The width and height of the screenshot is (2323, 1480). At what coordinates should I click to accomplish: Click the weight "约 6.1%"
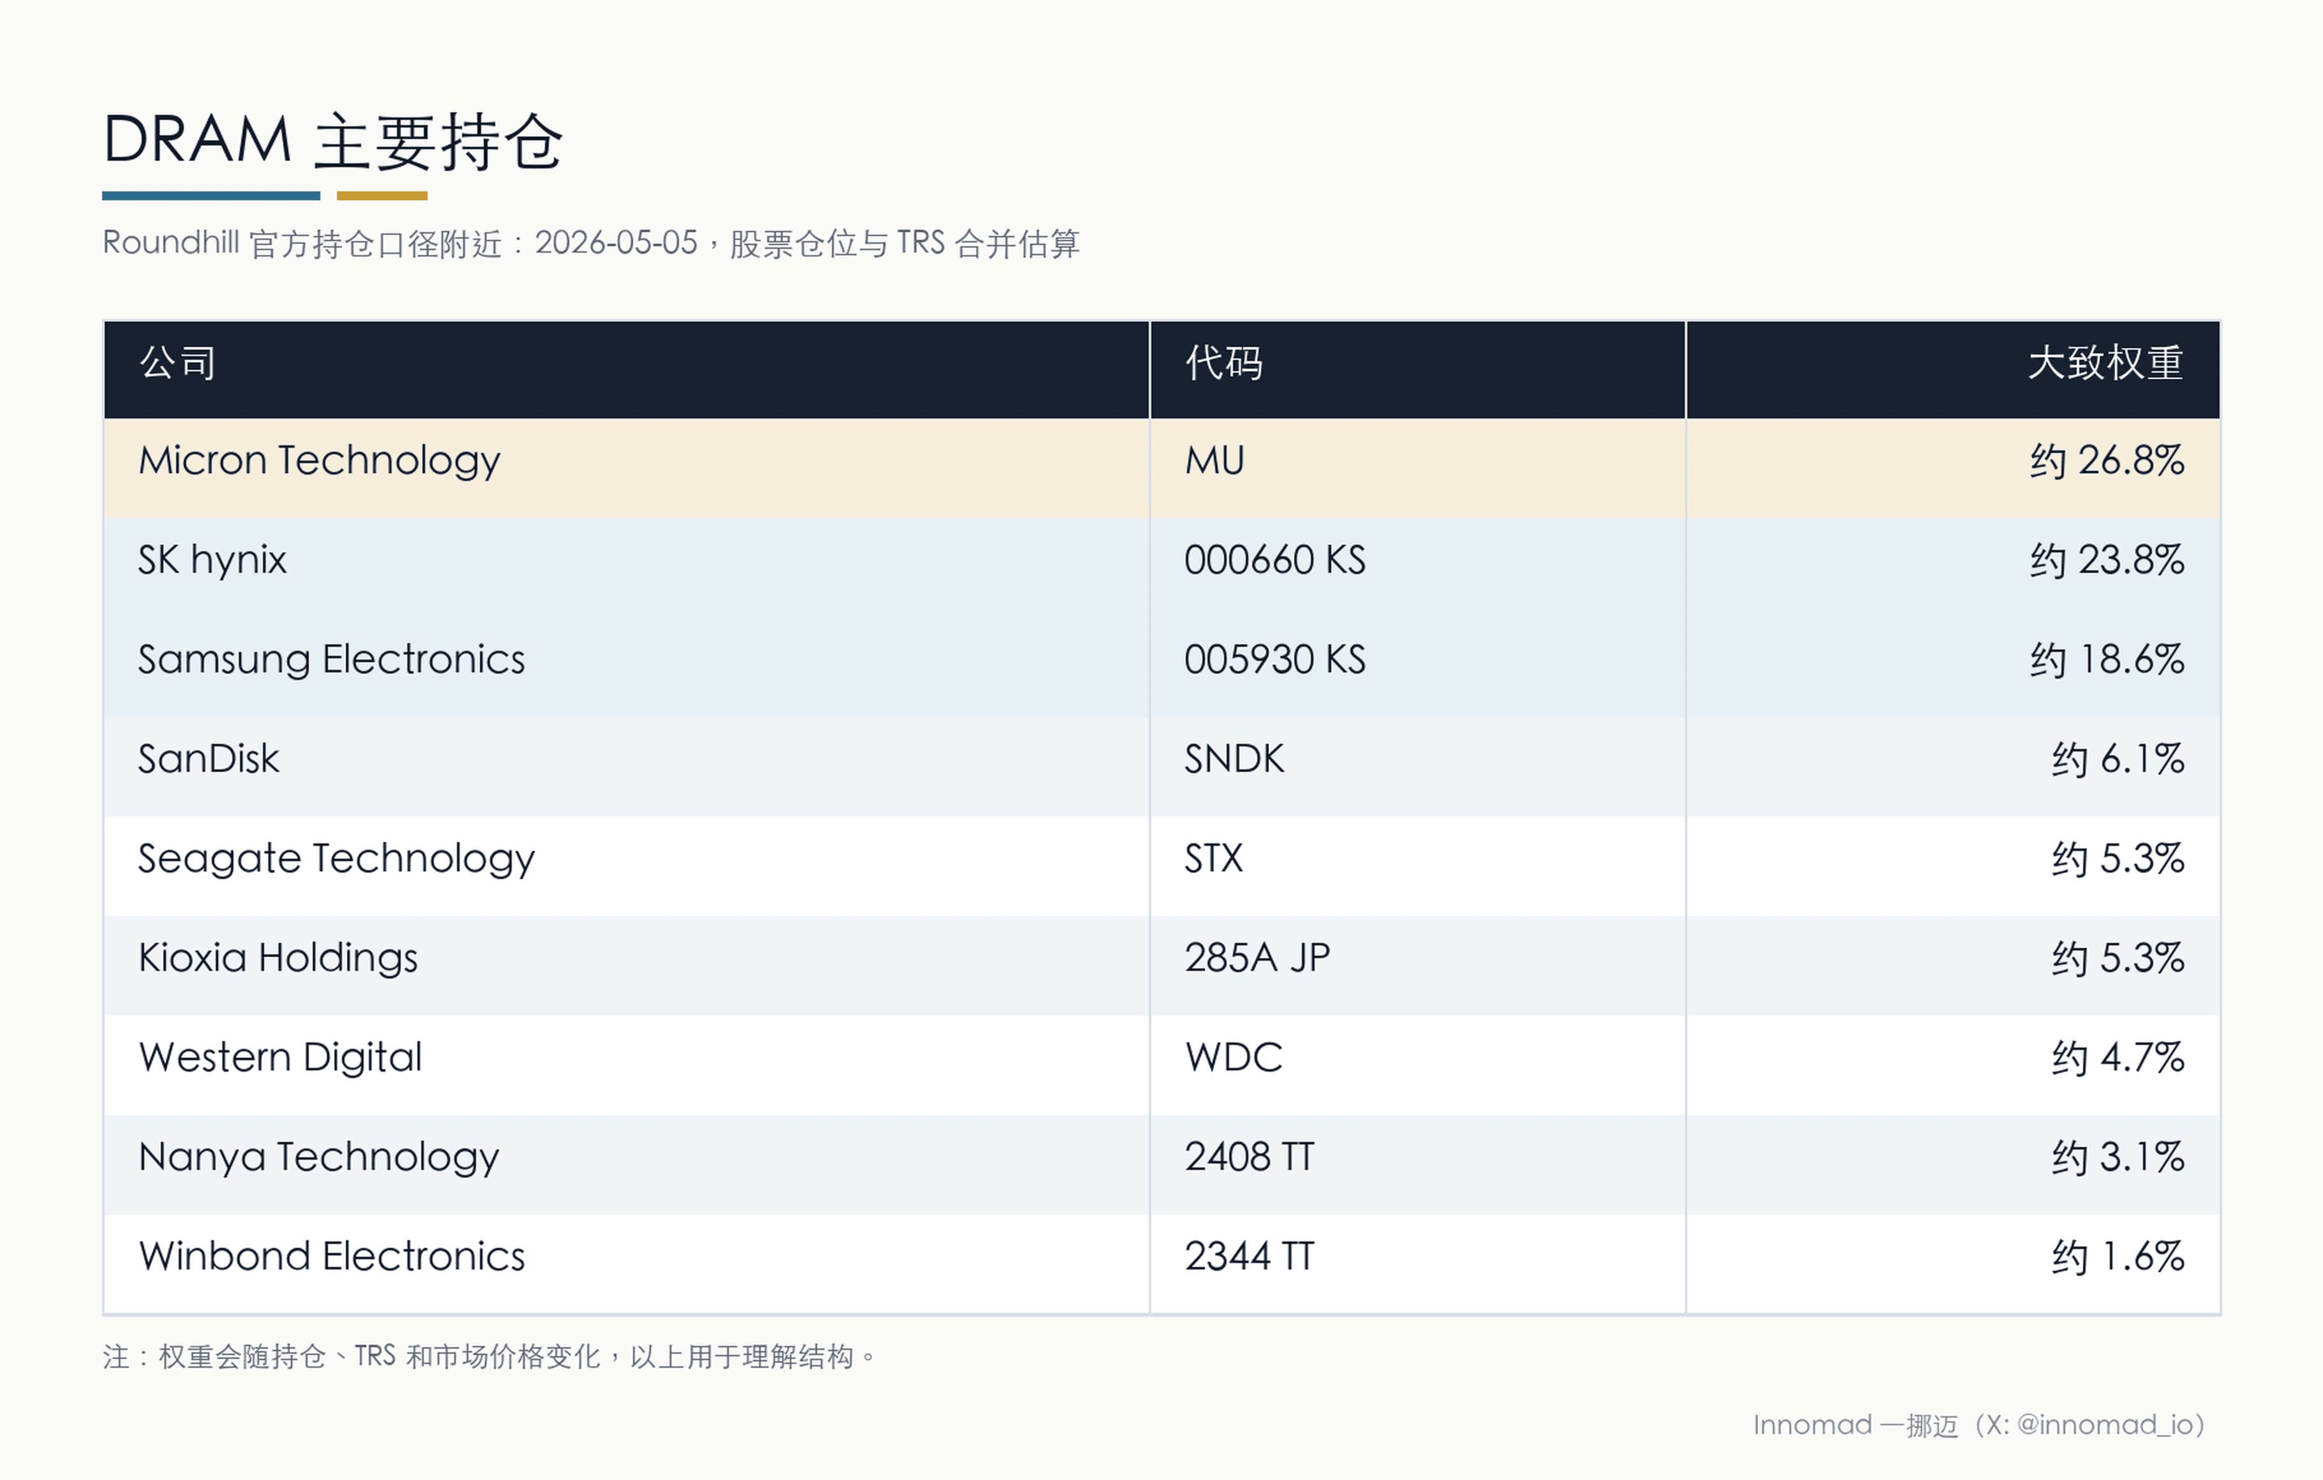(2118, 759)
